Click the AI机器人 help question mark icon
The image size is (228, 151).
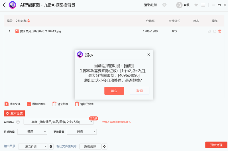pos(18,122)
